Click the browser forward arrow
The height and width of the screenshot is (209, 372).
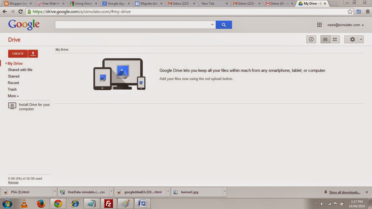coord(13,12)
